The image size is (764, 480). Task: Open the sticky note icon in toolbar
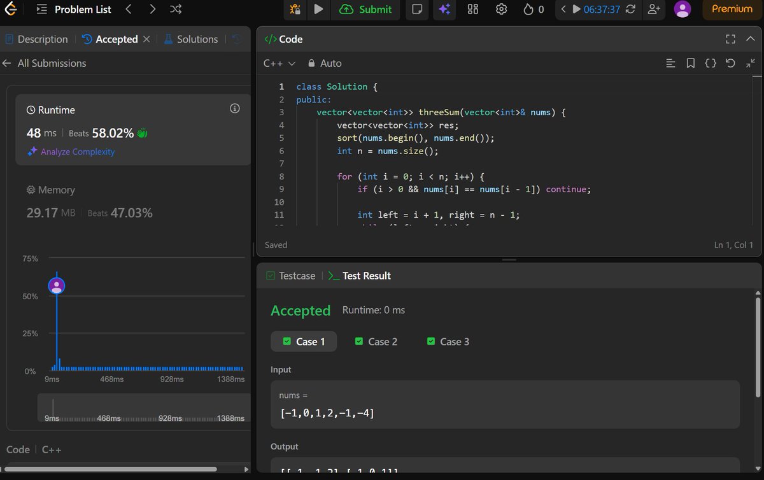pos(417,9)
